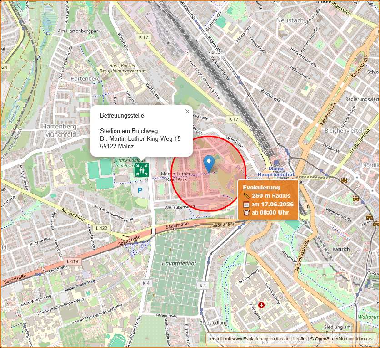Click the 'am 17.06.2026' date text
Viewport: 380px width, 348px height.
[x=272, y=204]
